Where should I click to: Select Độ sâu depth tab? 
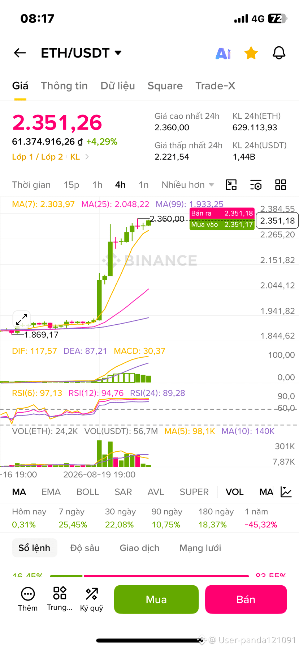click(x=85, y=548)
